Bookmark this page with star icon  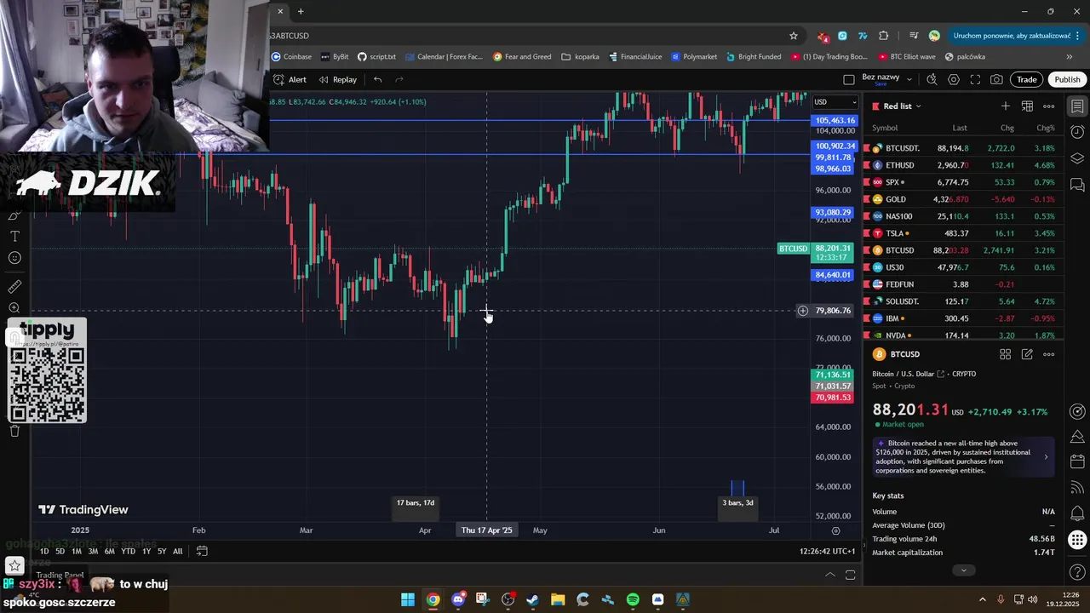pos(794,36)
